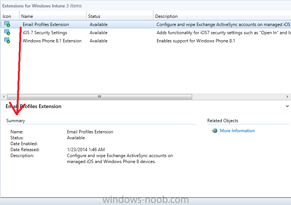Click the Name value in the Summary pane
The image size is (291, 205).
(x=90, y=132)
